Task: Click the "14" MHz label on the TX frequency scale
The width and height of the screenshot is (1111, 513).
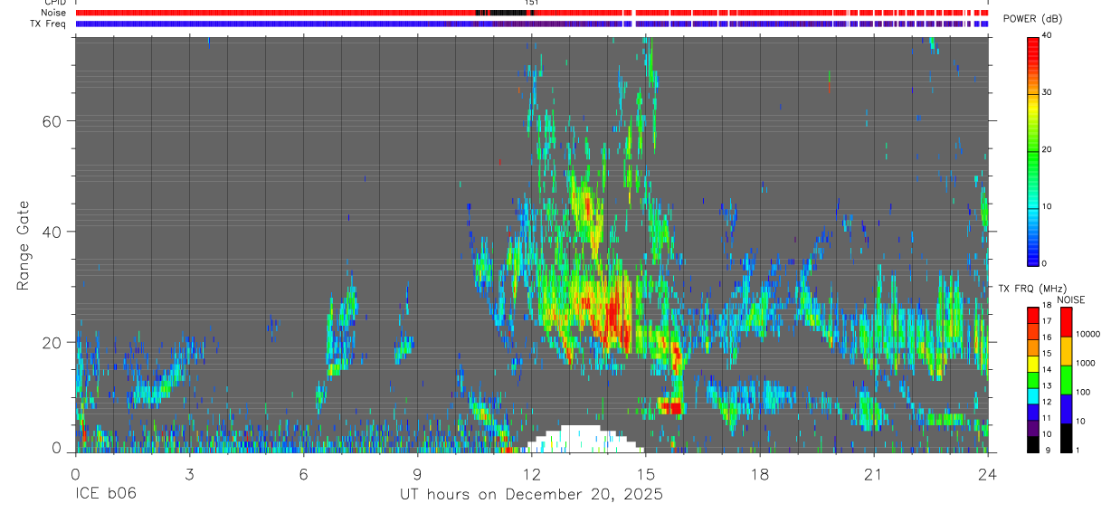Action: click(1048, 370)
